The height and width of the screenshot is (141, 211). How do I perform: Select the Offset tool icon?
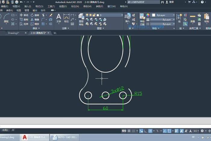point(51,24)
